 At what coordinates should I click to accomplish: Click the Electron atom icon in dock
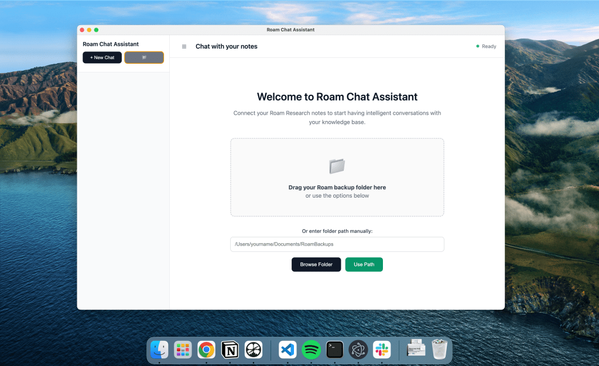(x=358, y=350)
